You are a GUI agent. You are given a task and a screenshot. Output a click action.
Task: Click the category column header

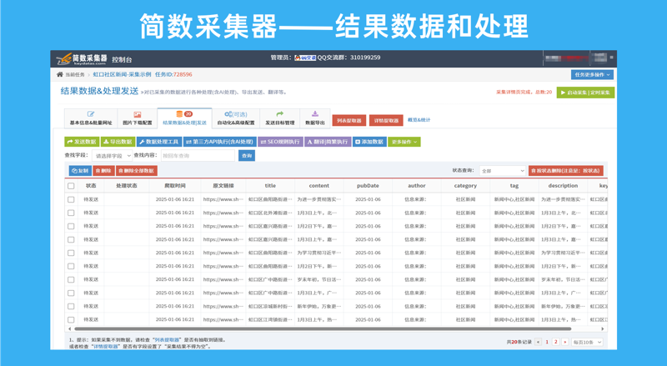tap(465, 186)
